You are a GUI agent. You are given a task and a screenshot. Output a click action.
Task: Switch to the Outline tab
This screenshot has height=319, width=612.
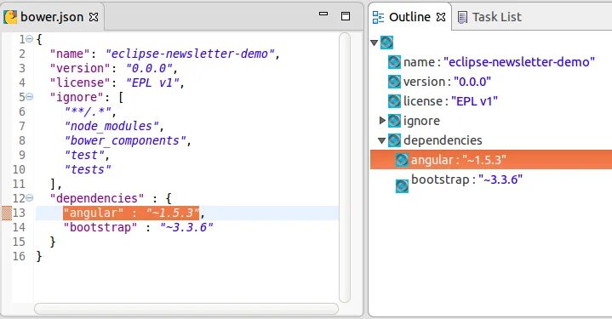(409, 17)
